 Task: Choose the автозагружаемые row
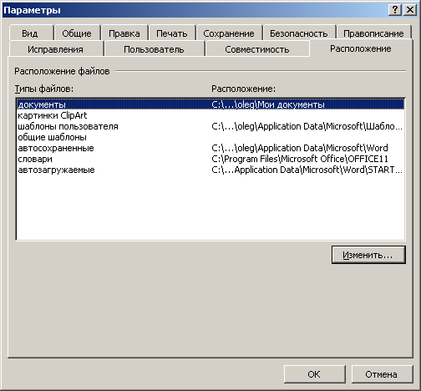210,170
